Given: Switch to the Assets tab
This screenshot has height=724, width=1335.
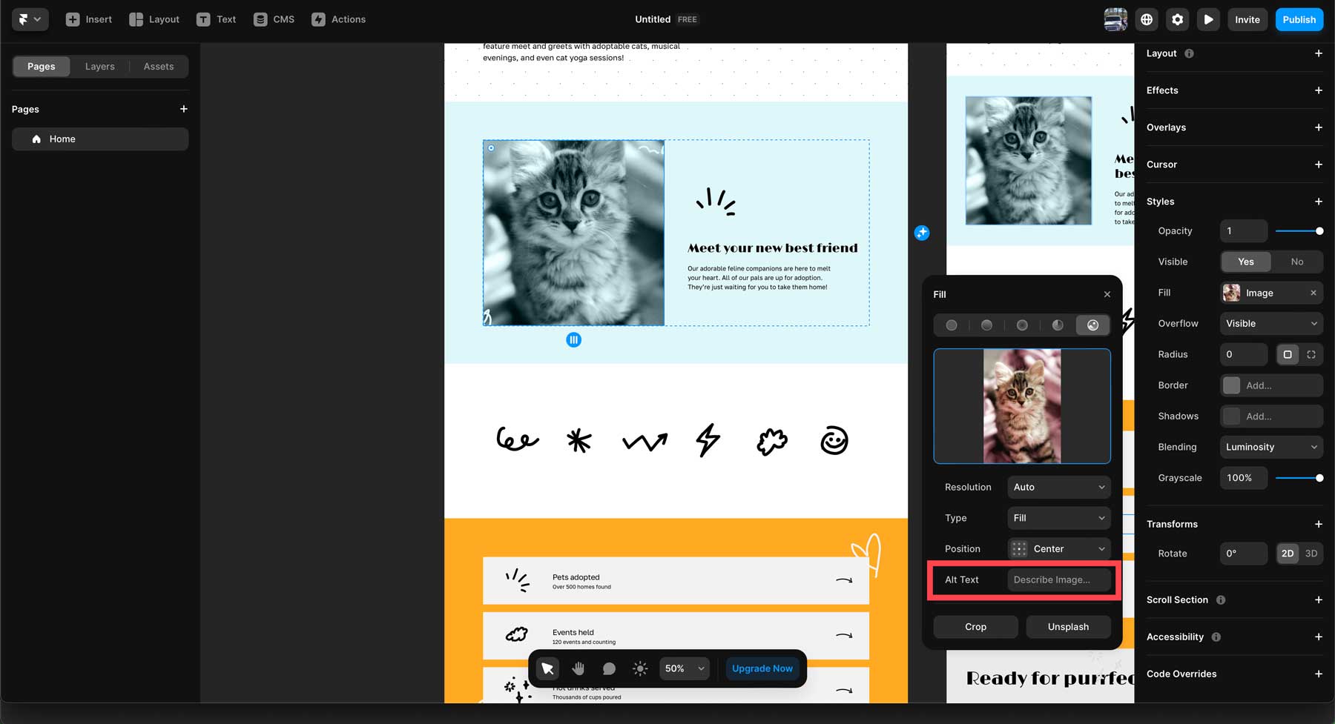Looking at the screenshot, I should pos(158,66).
